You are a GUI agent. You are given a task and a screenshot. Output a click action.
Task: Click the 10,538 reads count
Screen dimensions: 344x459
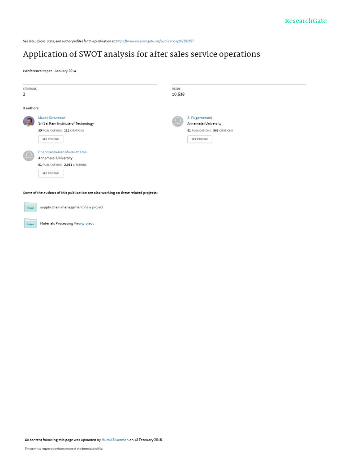tap(178, 94)
